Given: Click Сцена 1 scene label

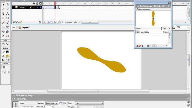Looking at the screenshot, I should [25, 28].
